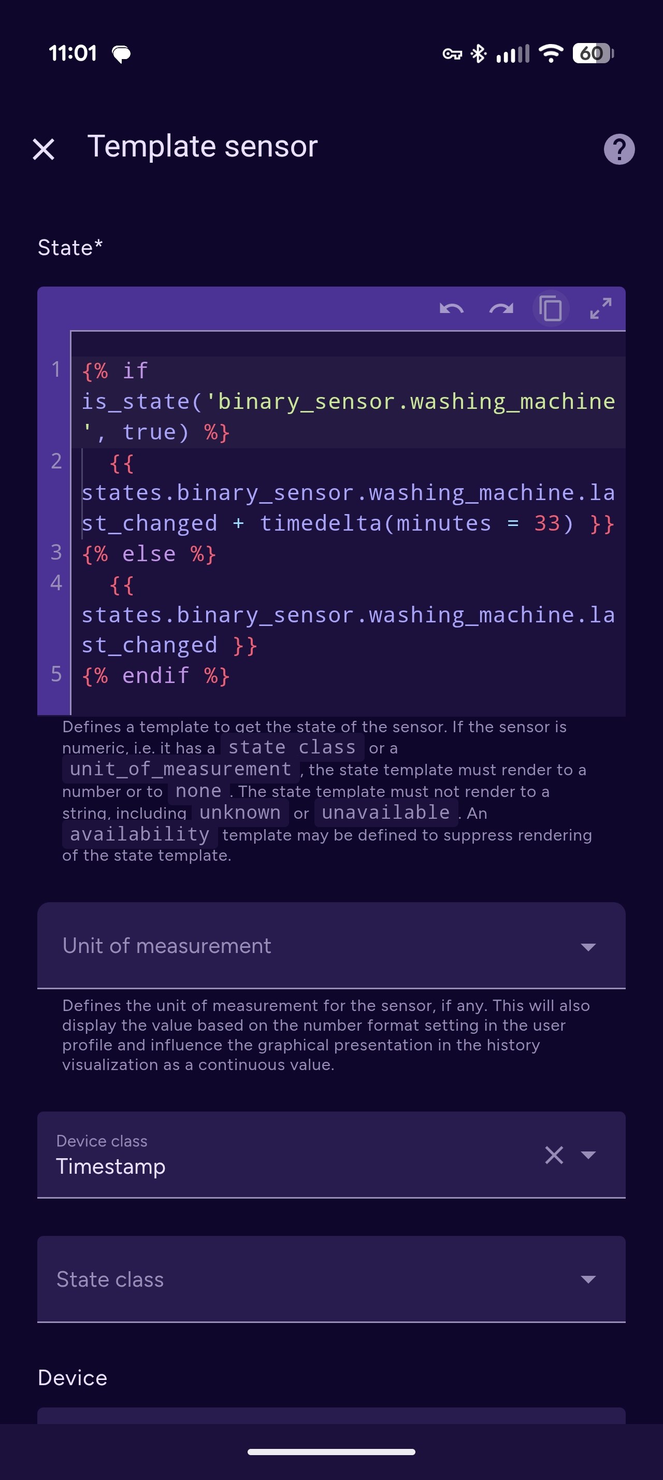This screenshot has height=1480, width=663.
Task: Redo the code editor change
Action: (x=501, y=309)
